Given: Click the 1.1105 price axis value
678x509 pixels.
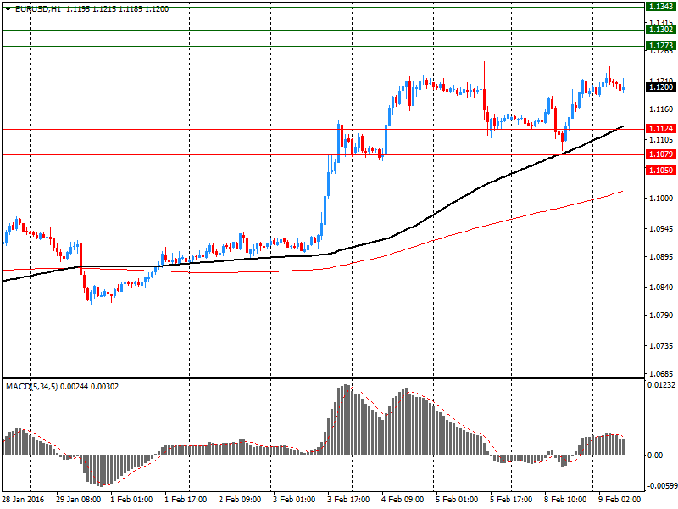Looking at the screenshot, I should click(x=661, y=140).
